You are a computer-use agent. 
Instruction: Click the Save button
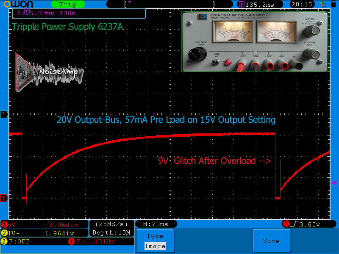tap(272, 240)
